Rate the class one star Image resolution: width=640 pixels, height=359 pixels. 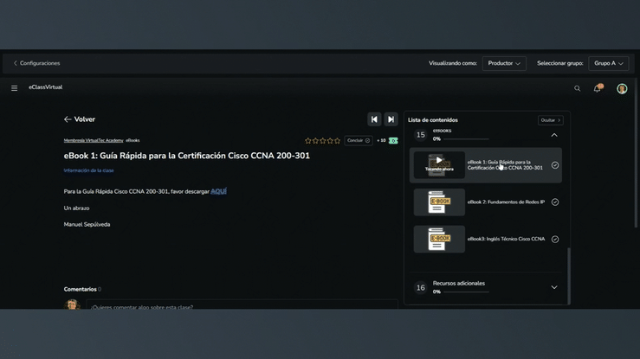pos(308,141)
